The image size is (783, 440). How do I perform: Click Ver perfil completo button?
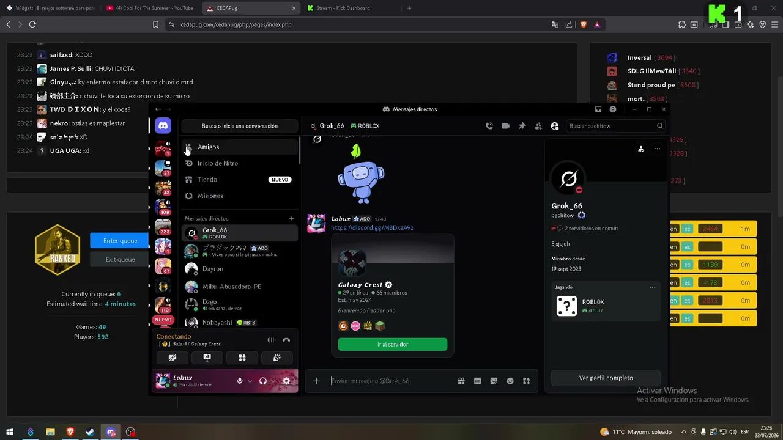click(606, 378)
